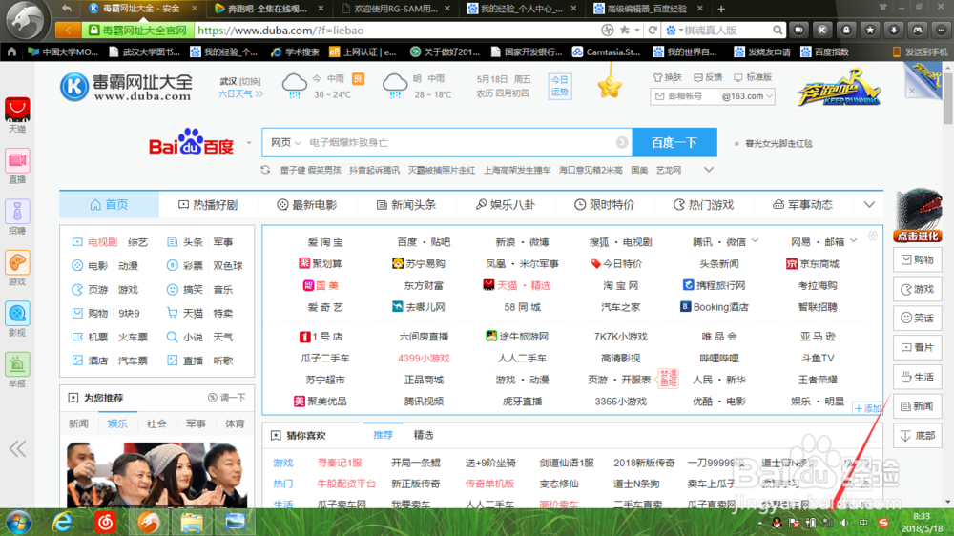Select the 新闻头条 navigation tab
The image size is (954, 536).
click(x=406, y=205)
